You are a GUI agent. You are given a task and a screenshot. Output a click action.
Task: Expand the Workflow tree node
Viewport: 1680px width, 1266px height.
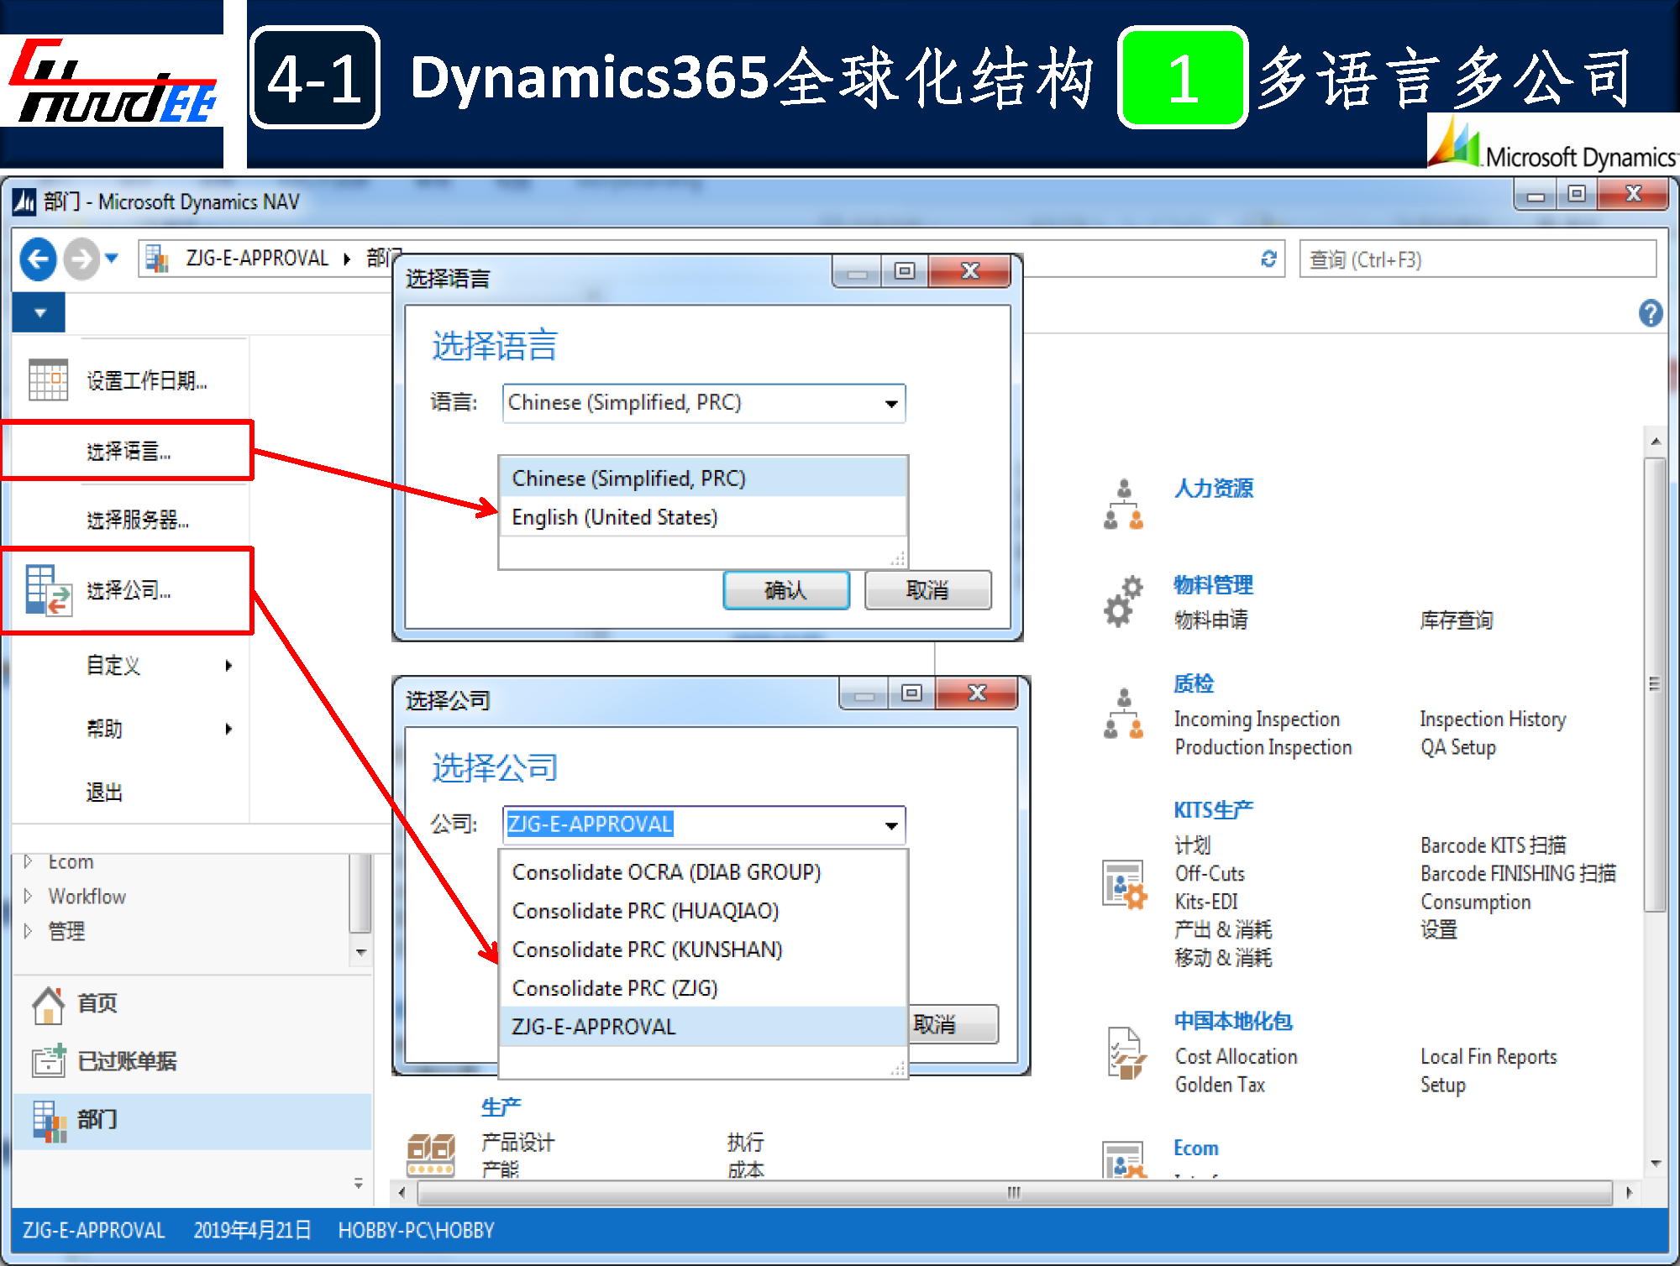(x=28, y=896)
